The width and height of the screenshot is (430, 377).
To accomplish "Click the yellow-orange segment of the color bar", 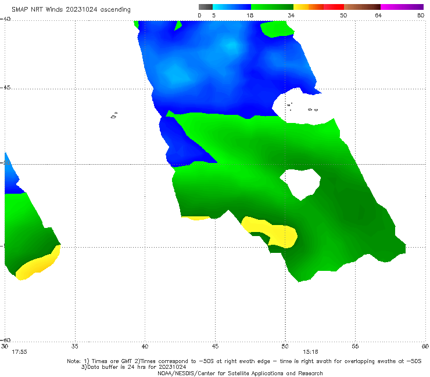I will tap(309, 7).
